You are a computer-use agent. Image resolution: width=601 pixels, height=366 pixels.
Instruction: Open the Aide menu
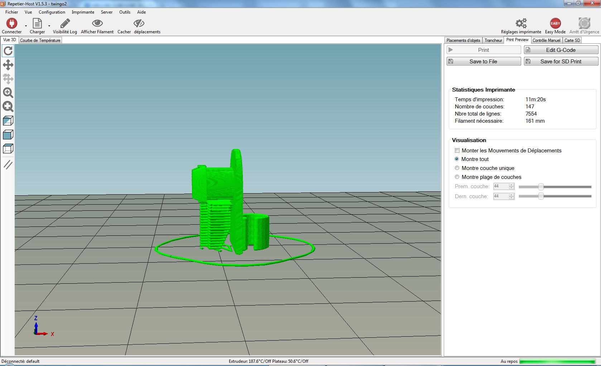(141, 12)
